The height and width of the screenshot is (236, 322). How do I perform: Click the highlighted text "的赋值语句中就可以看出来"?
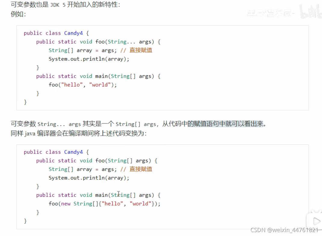pyautogui.click(x=225, y=124)
